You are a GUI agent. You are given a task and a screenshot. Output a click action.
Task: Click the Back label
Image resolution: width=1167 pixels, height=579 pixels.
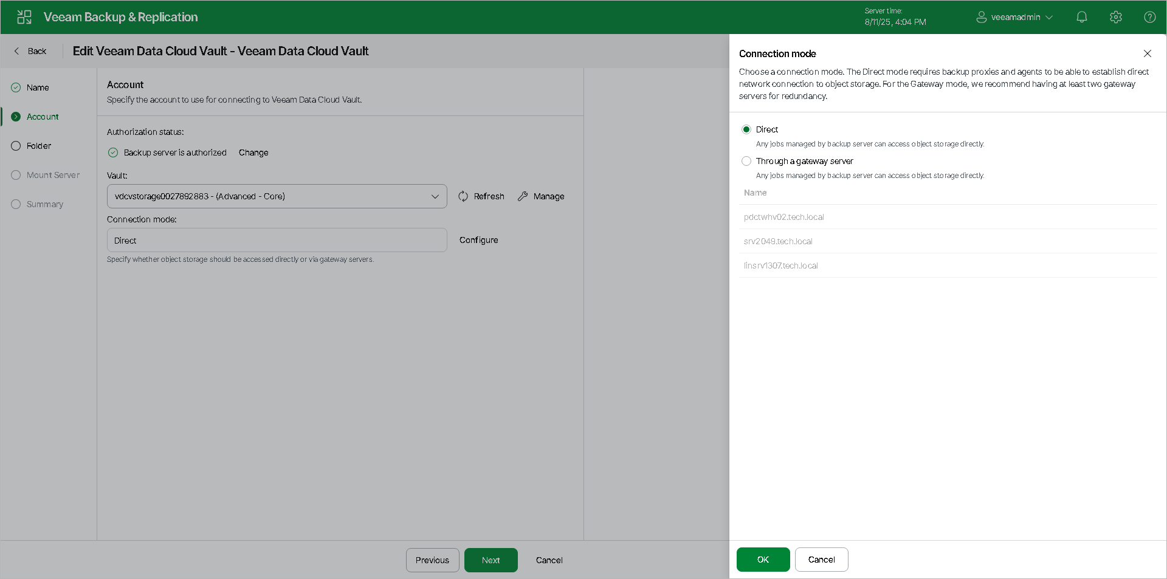(37, 51)
